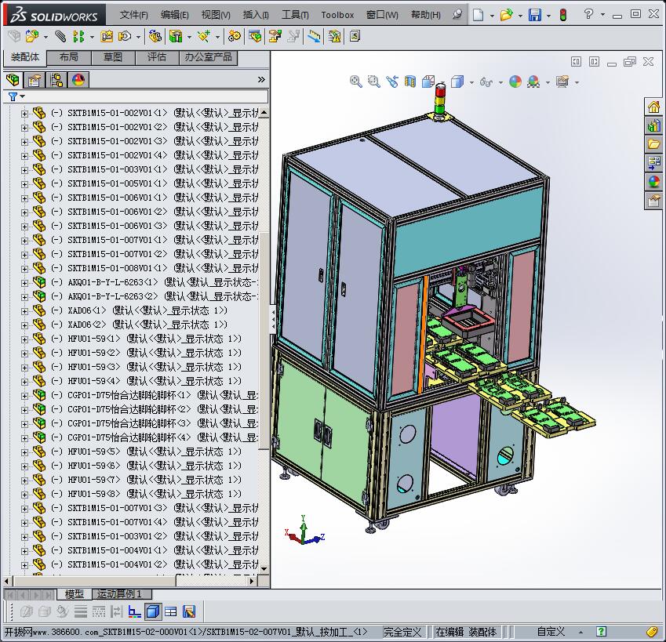Switch to the DisplayManager color ball tab
The image size is (666, 642).
(x=78, y=79)
